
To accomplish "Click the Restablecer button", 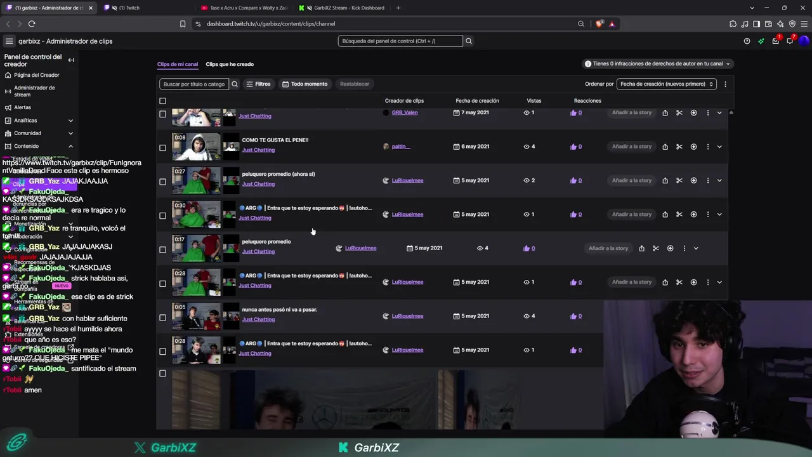I will coord(355,84).
